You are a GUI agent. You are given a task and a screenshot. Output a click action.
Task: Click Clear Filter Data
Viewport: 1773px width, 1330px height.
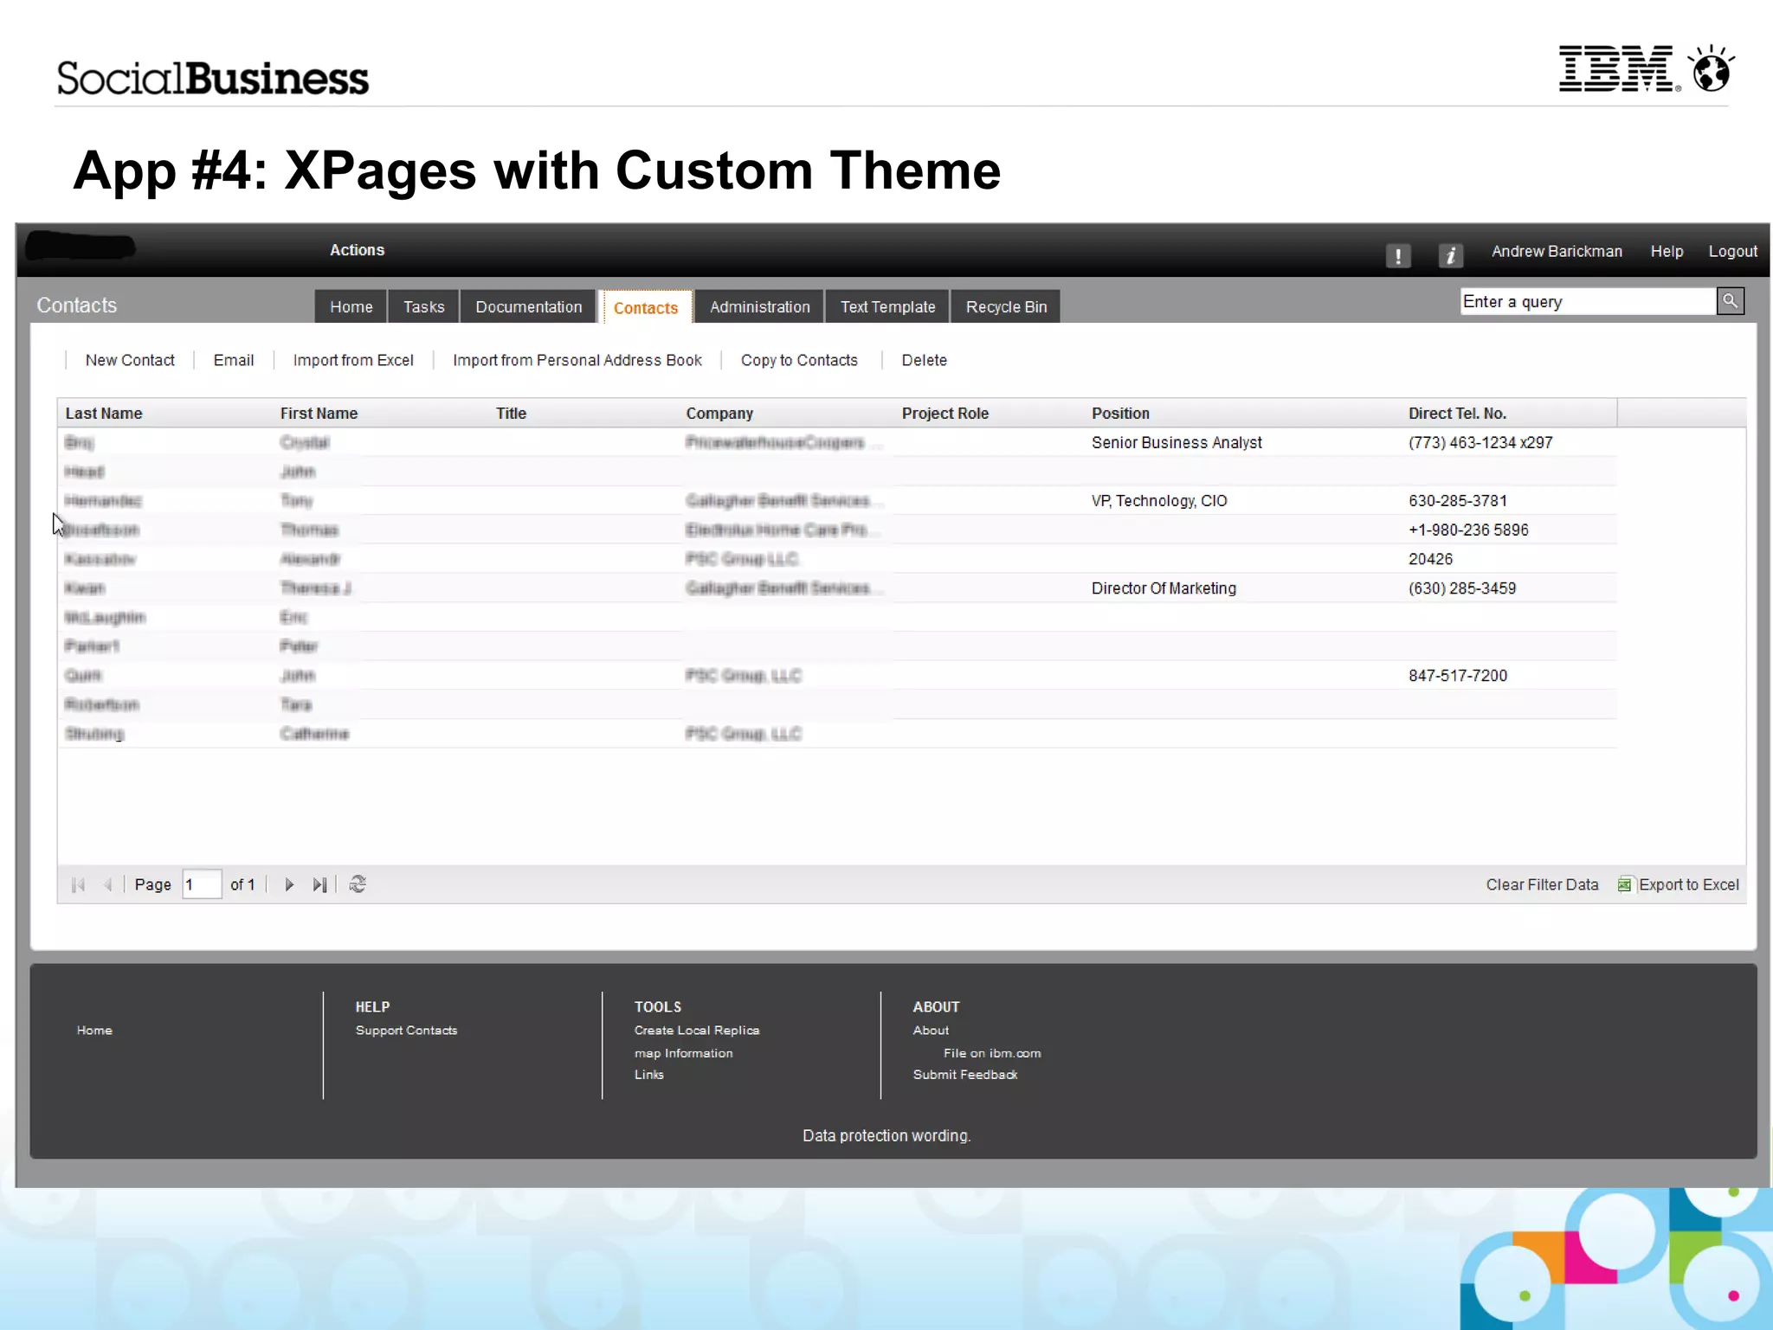[x=1542, y=884]
